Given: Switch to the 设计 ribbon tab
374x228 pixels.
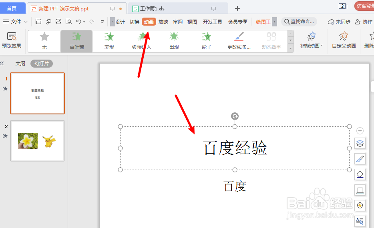Looking at the screenshot, I should pyautogui.click(x=120, y=22).
